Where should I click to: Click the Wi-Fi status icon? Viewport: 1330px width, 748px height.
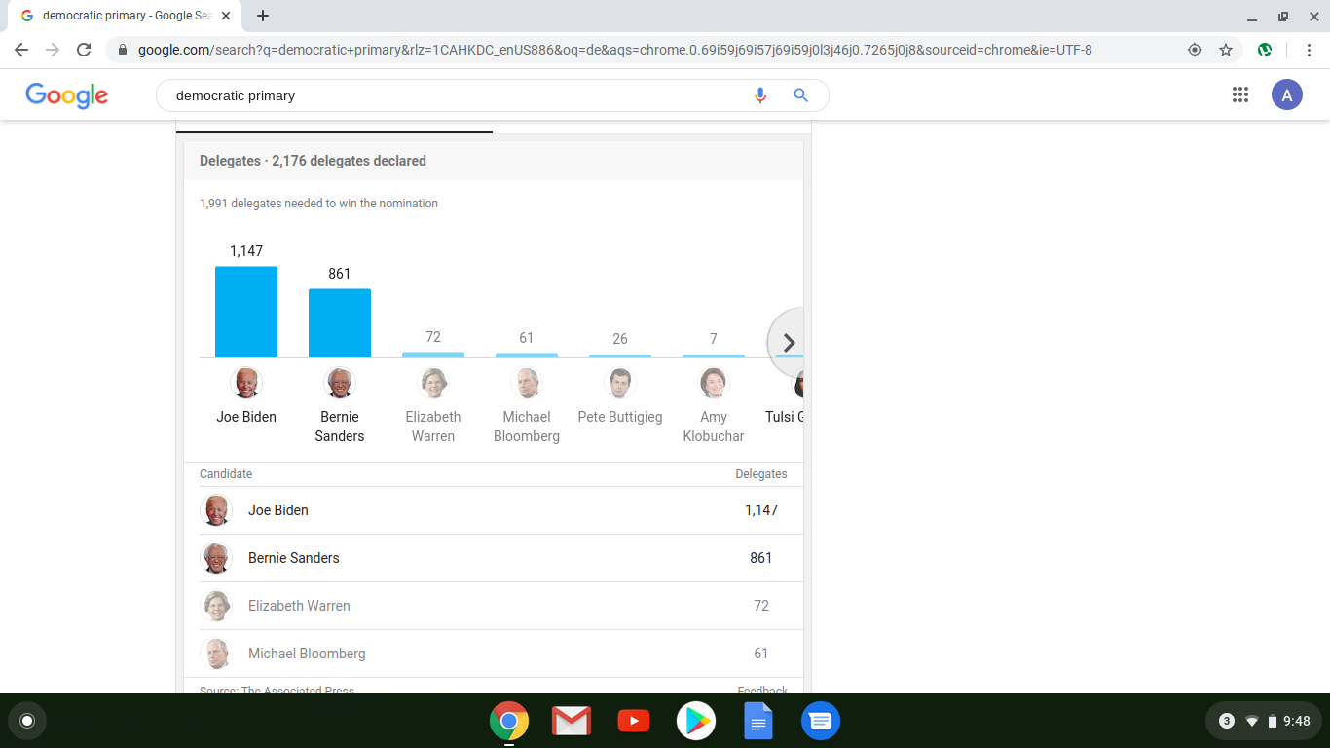click(1252, 721)
